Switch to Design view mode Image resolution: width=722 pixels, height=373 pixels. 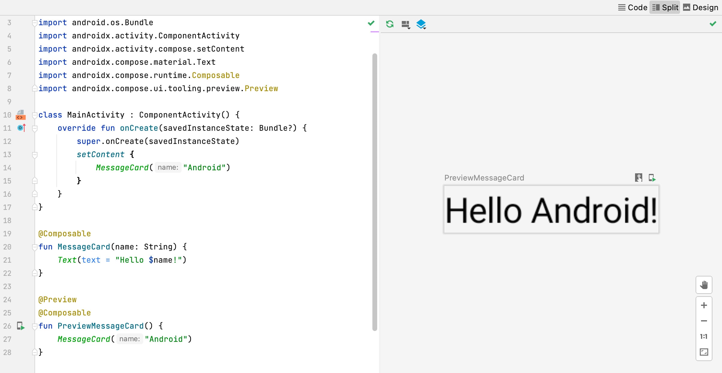[700, 7]
